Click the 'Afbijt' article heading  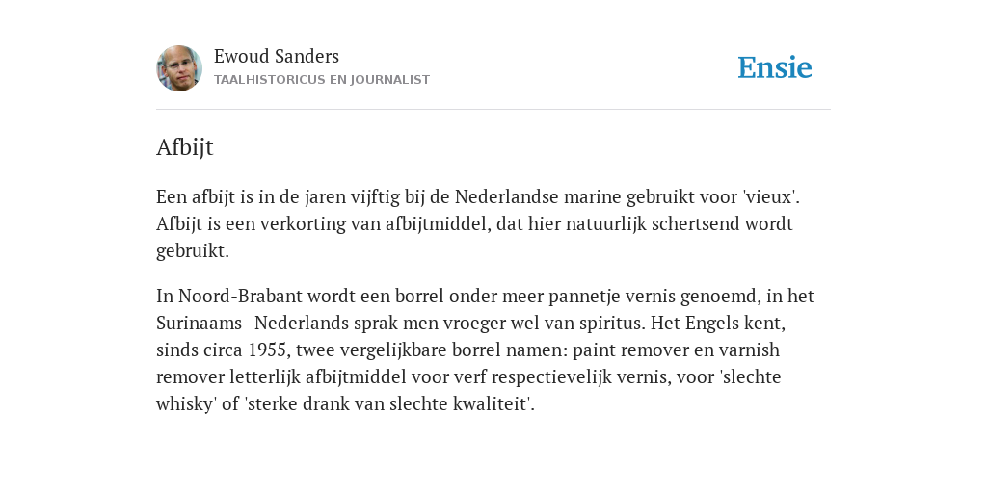click(x=184, y=147)
